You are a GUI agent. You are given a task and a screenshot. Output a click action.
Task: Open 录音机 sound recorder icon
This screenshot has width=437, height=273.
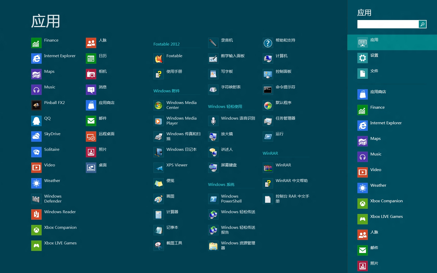pos(213,43)
